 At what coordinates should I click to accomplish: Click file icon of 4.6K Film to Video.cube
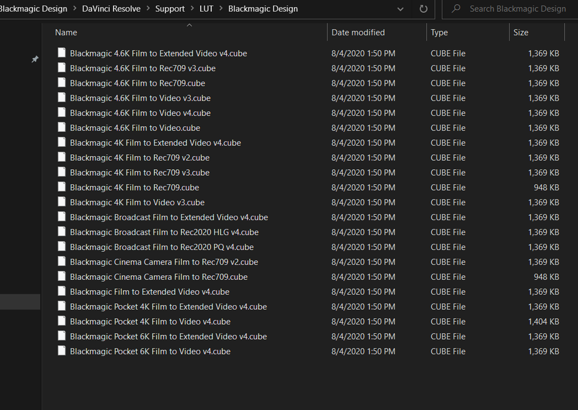pos(61,127)
